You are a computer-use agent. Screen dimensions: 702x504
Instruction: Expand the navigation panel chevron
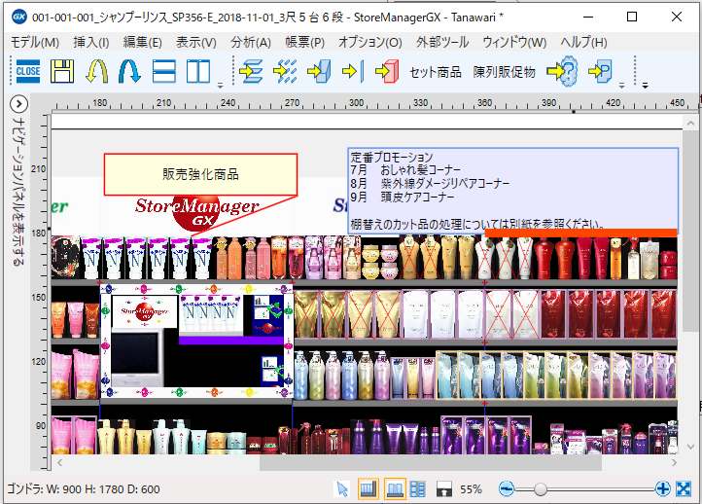[x=18, y=105]
